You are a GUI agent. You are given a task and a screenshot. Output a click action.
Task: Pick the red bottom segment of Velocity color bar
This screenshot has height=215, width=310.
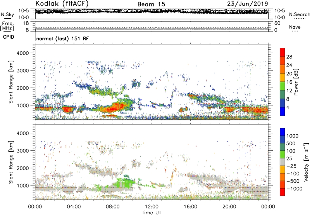click(x=282, y=192)
